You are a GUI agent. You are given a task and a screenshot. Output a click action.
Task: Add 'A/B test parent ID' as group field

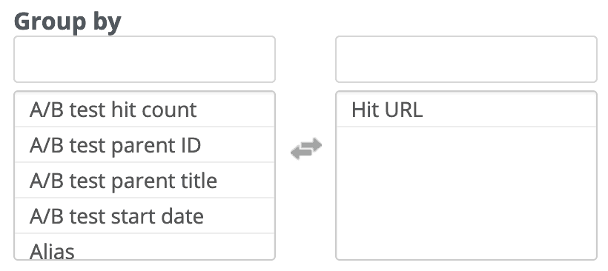pyautogui.click(x=145, y=145)
